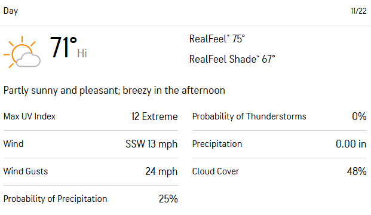Click the 12 Extreme UV value
Viewport: 371px width, 215px height.
[x=155, y=116]
